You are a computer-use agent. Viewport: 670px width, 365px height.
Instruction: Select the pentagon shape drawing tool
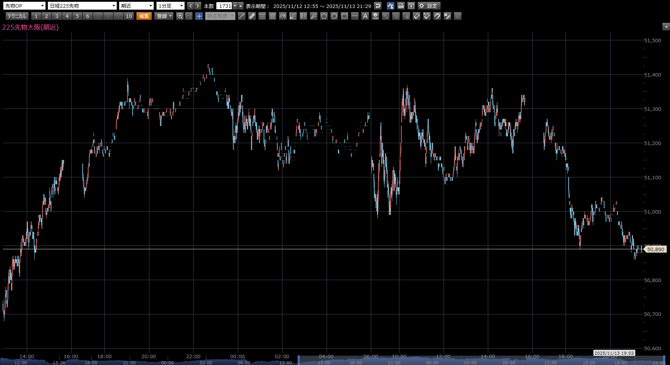(324, 16)
